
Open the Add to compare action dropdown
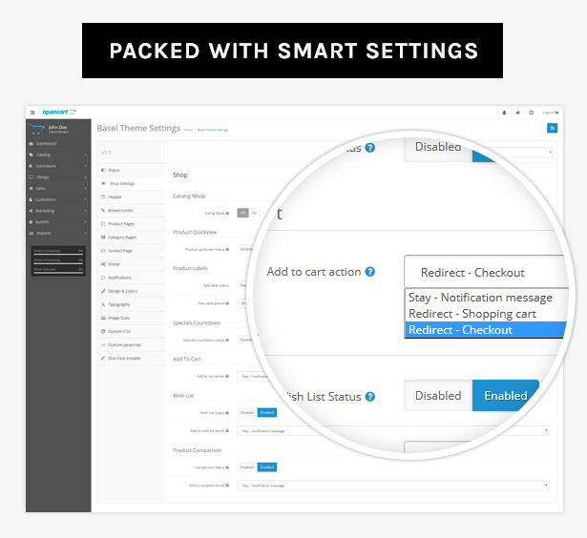393,486
